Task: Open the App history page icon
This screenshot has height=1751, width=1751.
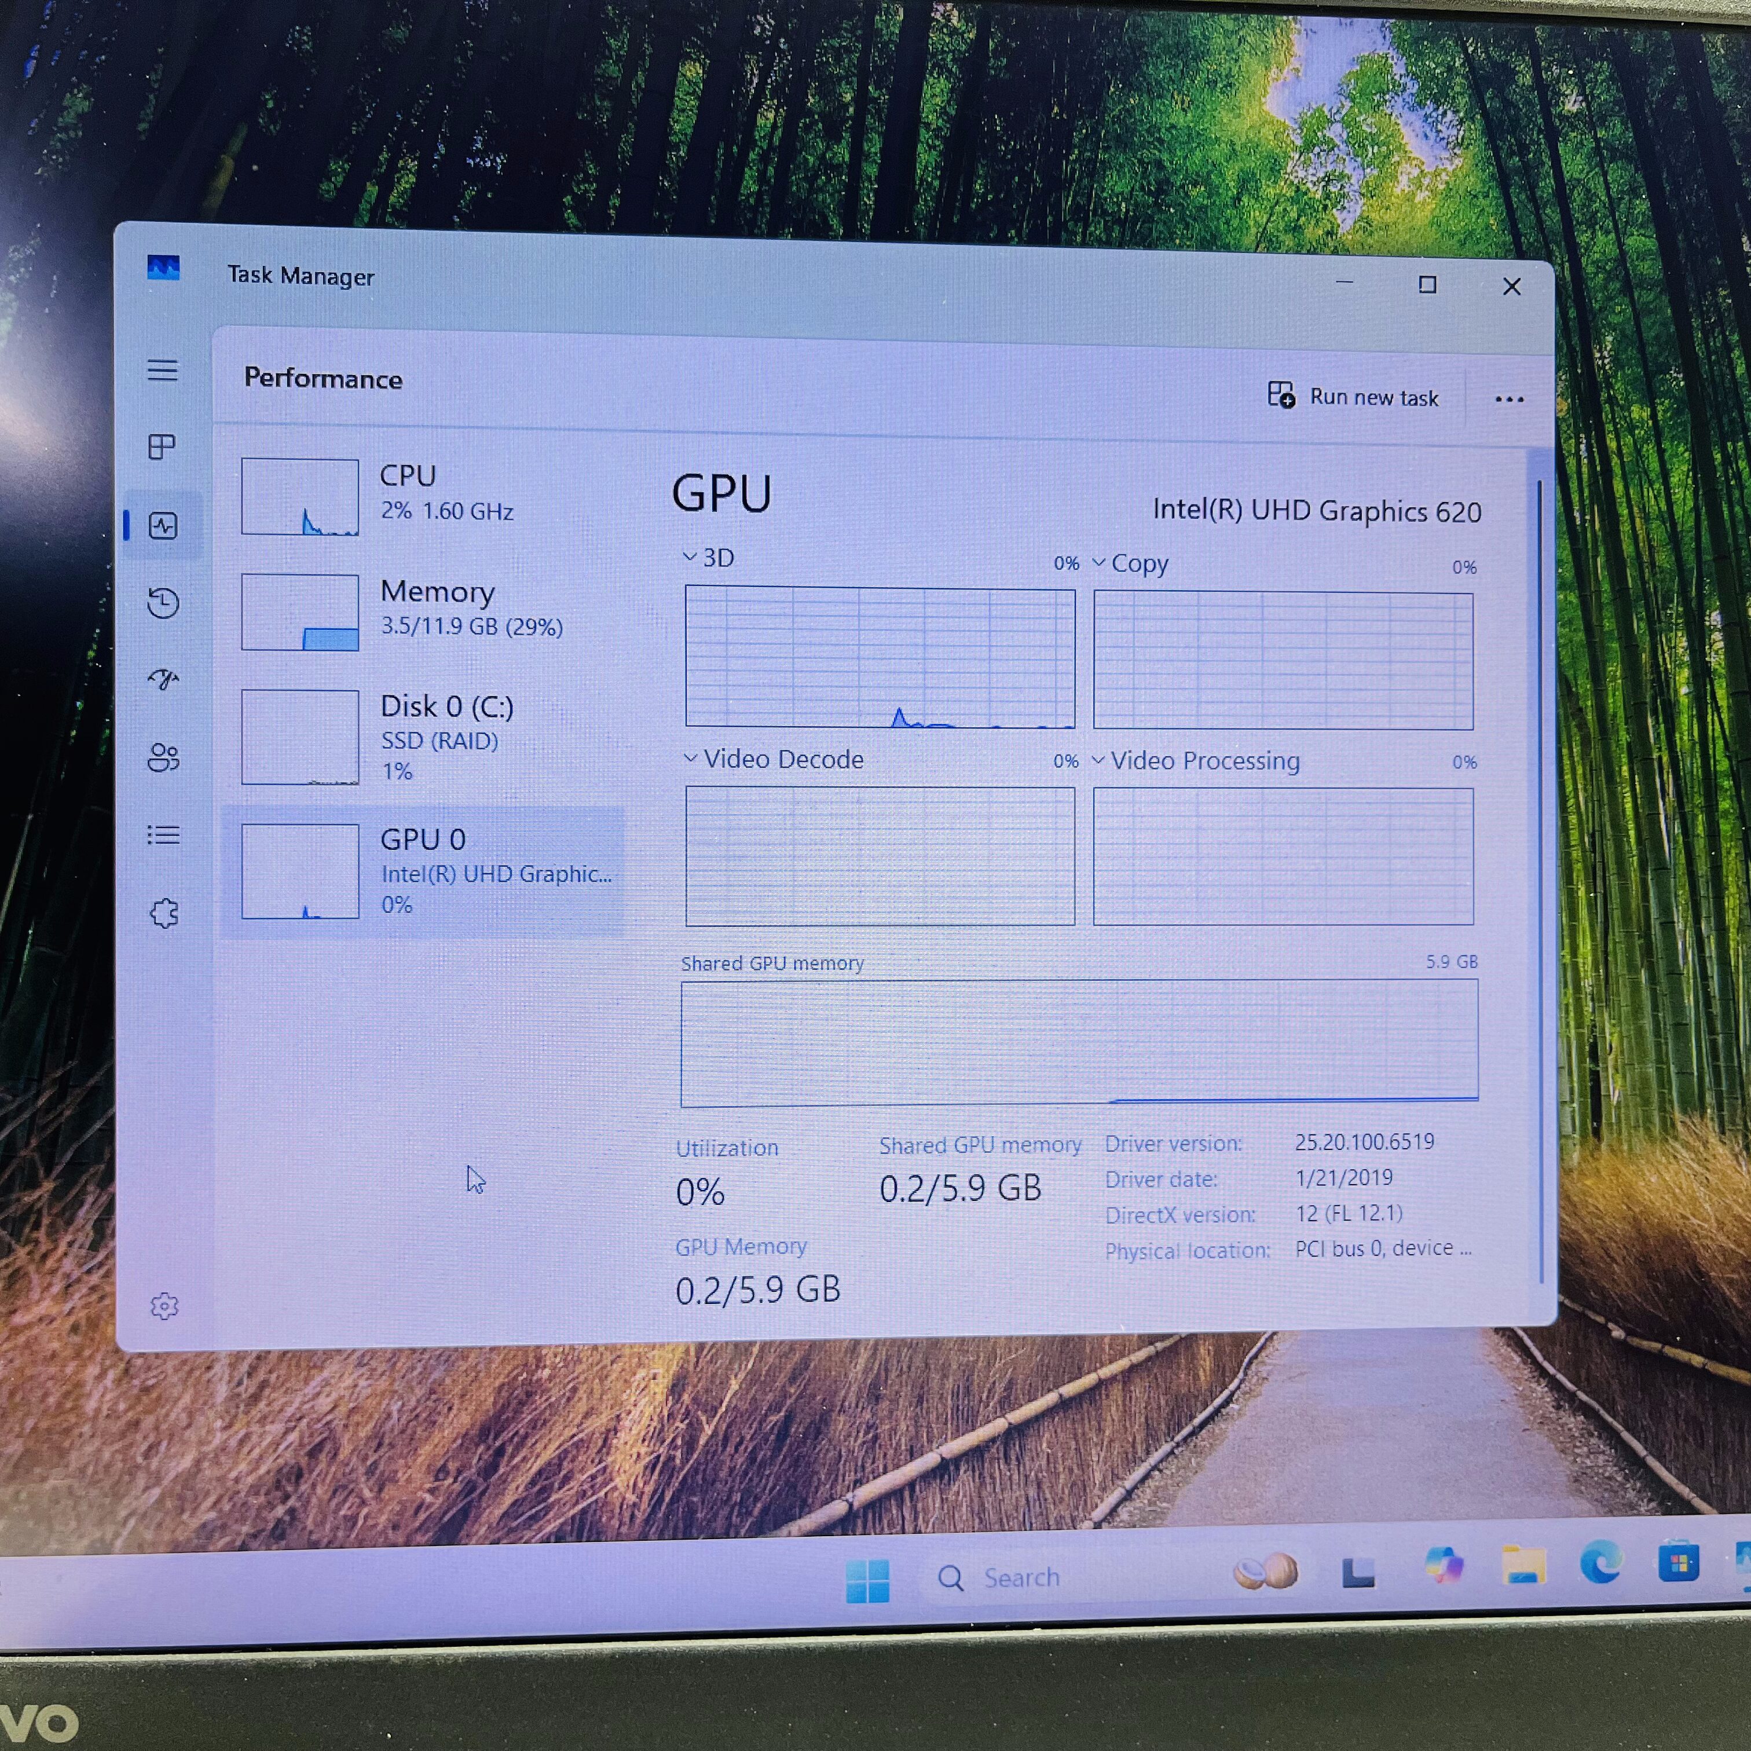Action: coord(163,603)
